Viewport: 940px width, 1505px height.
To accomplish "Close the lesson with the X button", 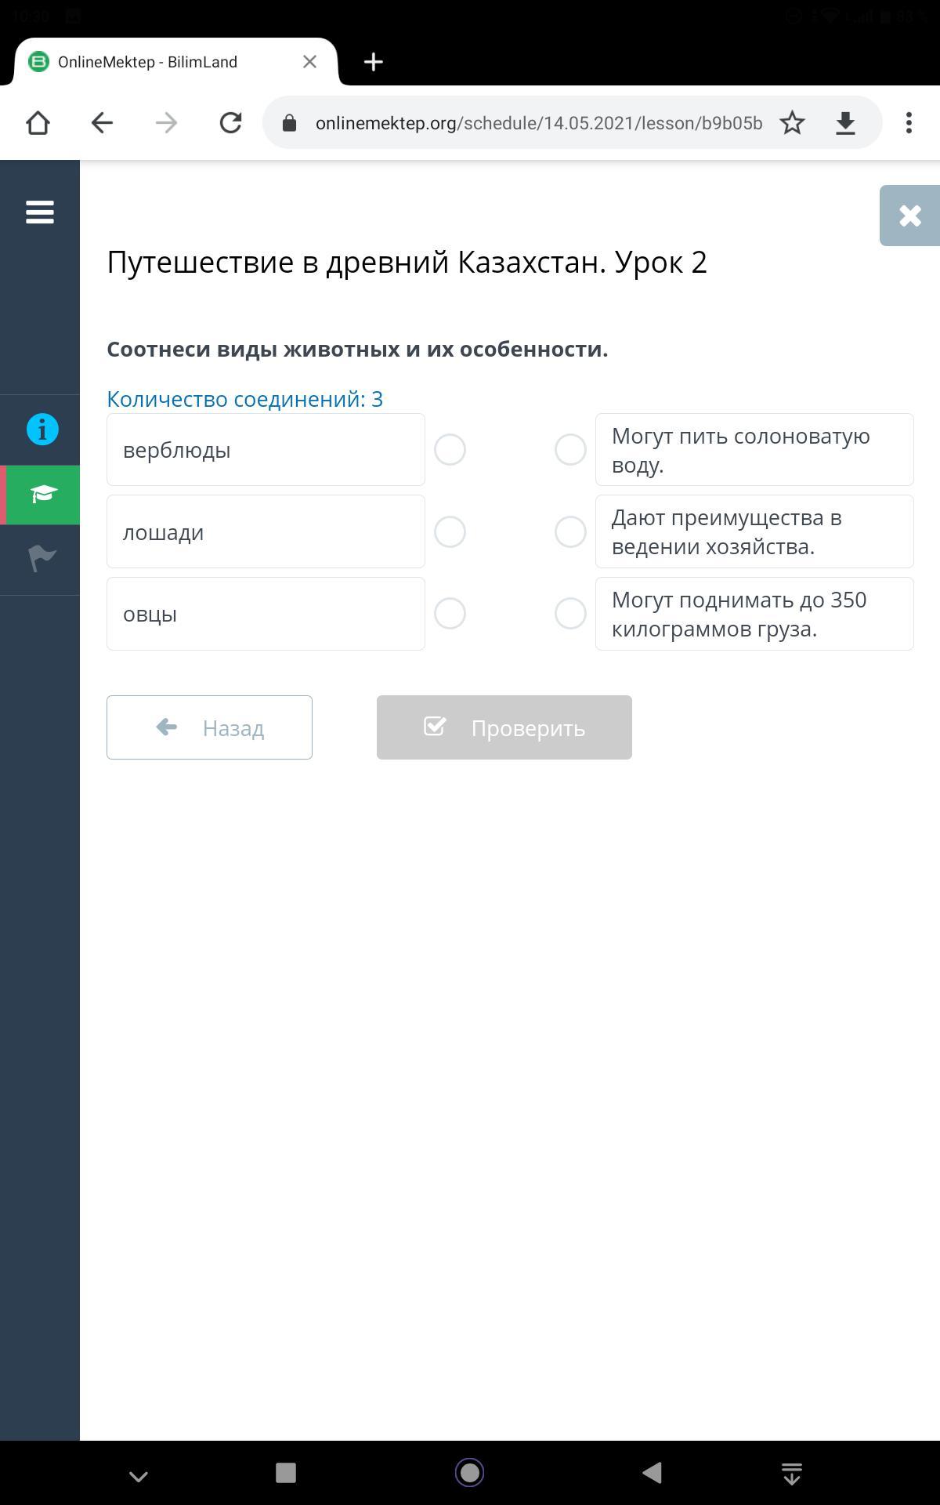I will pyautogui.click(x=909, y=216).
